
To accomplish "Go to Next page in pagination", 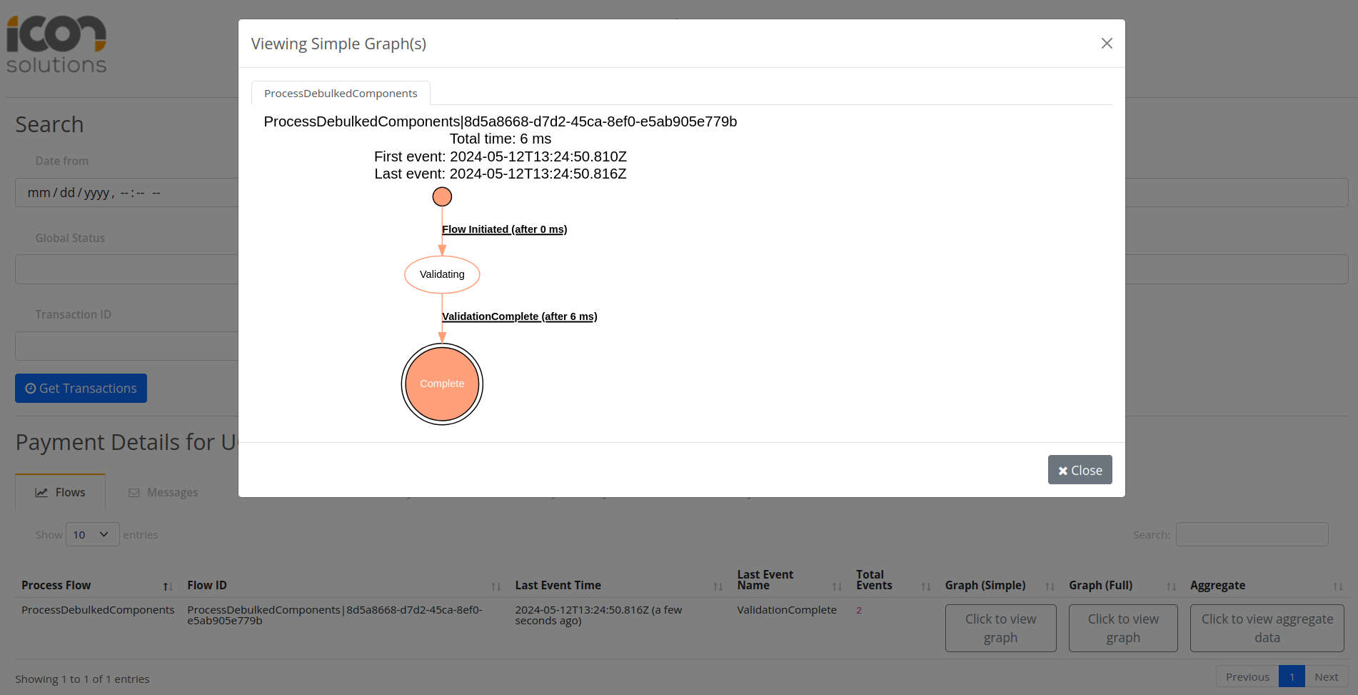I will (1326, 677).
